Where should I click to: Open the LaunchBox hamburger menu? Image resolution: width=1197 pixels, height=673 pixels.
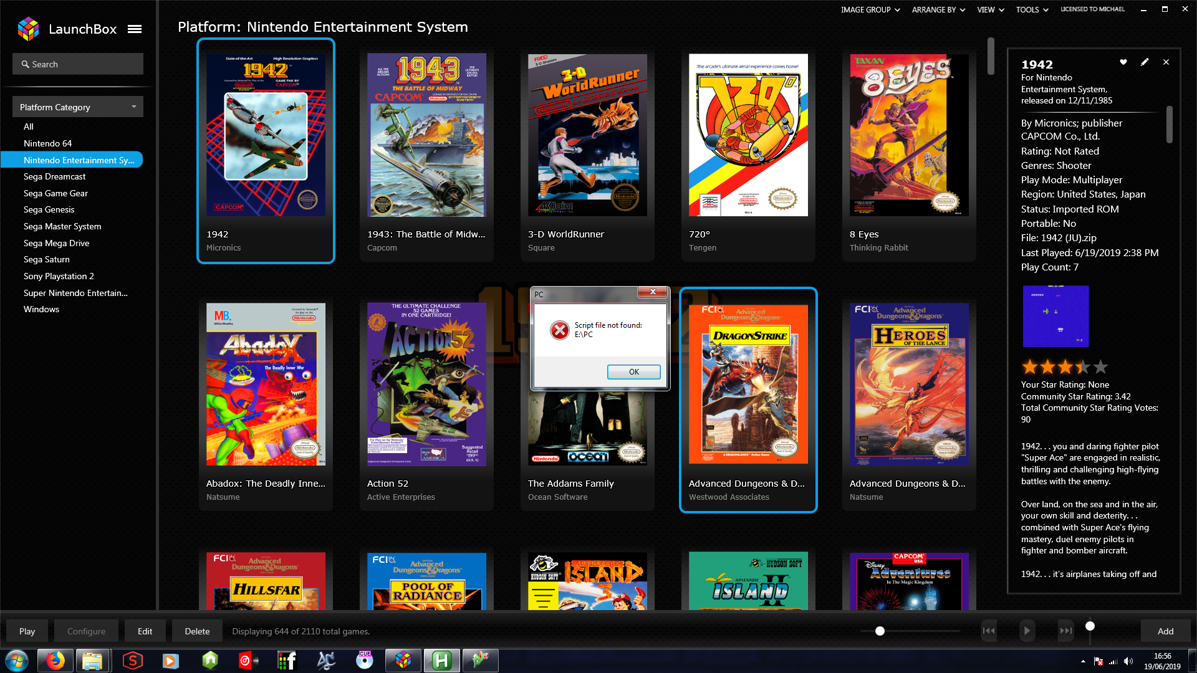click(x=135, y=29)
